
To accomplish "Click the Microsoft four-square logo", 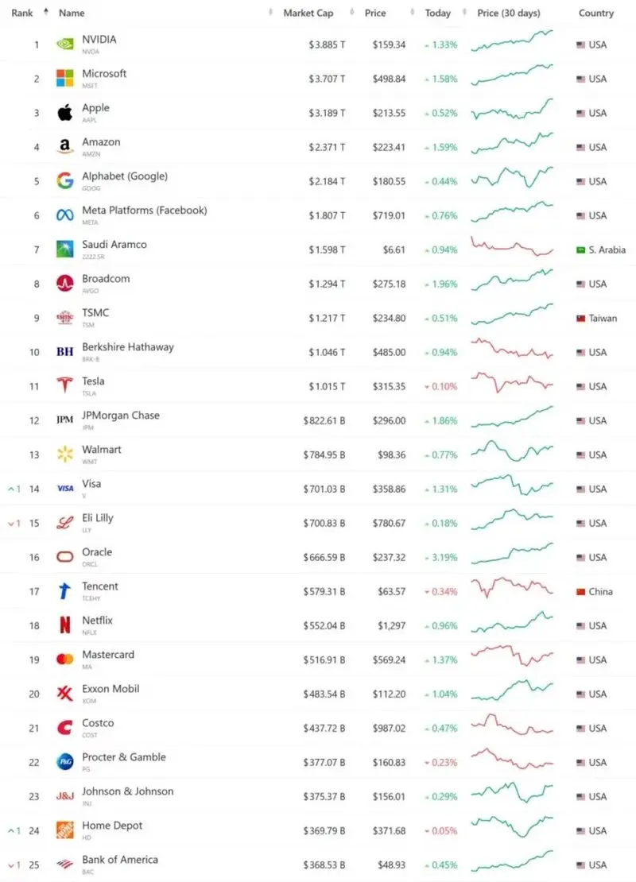I will point(64,78).
